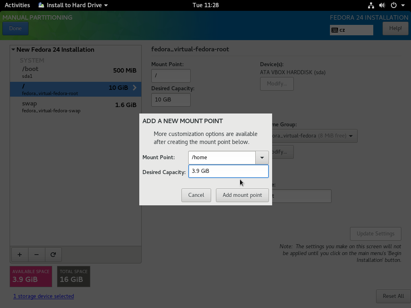Click the reload storage configuration icon
The width and height of the screenshot is (411, 308).
click(x=53, y=255)
